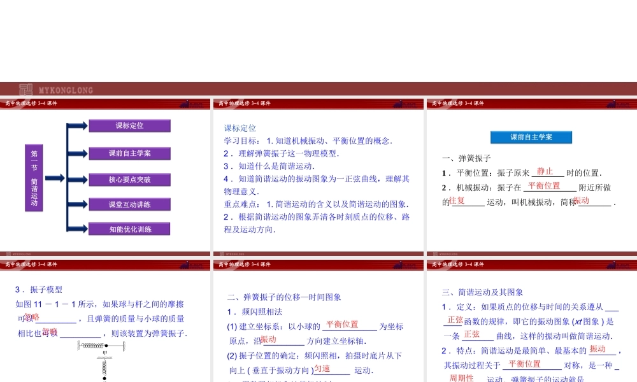Go to 核心要点突破 section
Viewport: 637px width, 382px height.
pos(130,180)
